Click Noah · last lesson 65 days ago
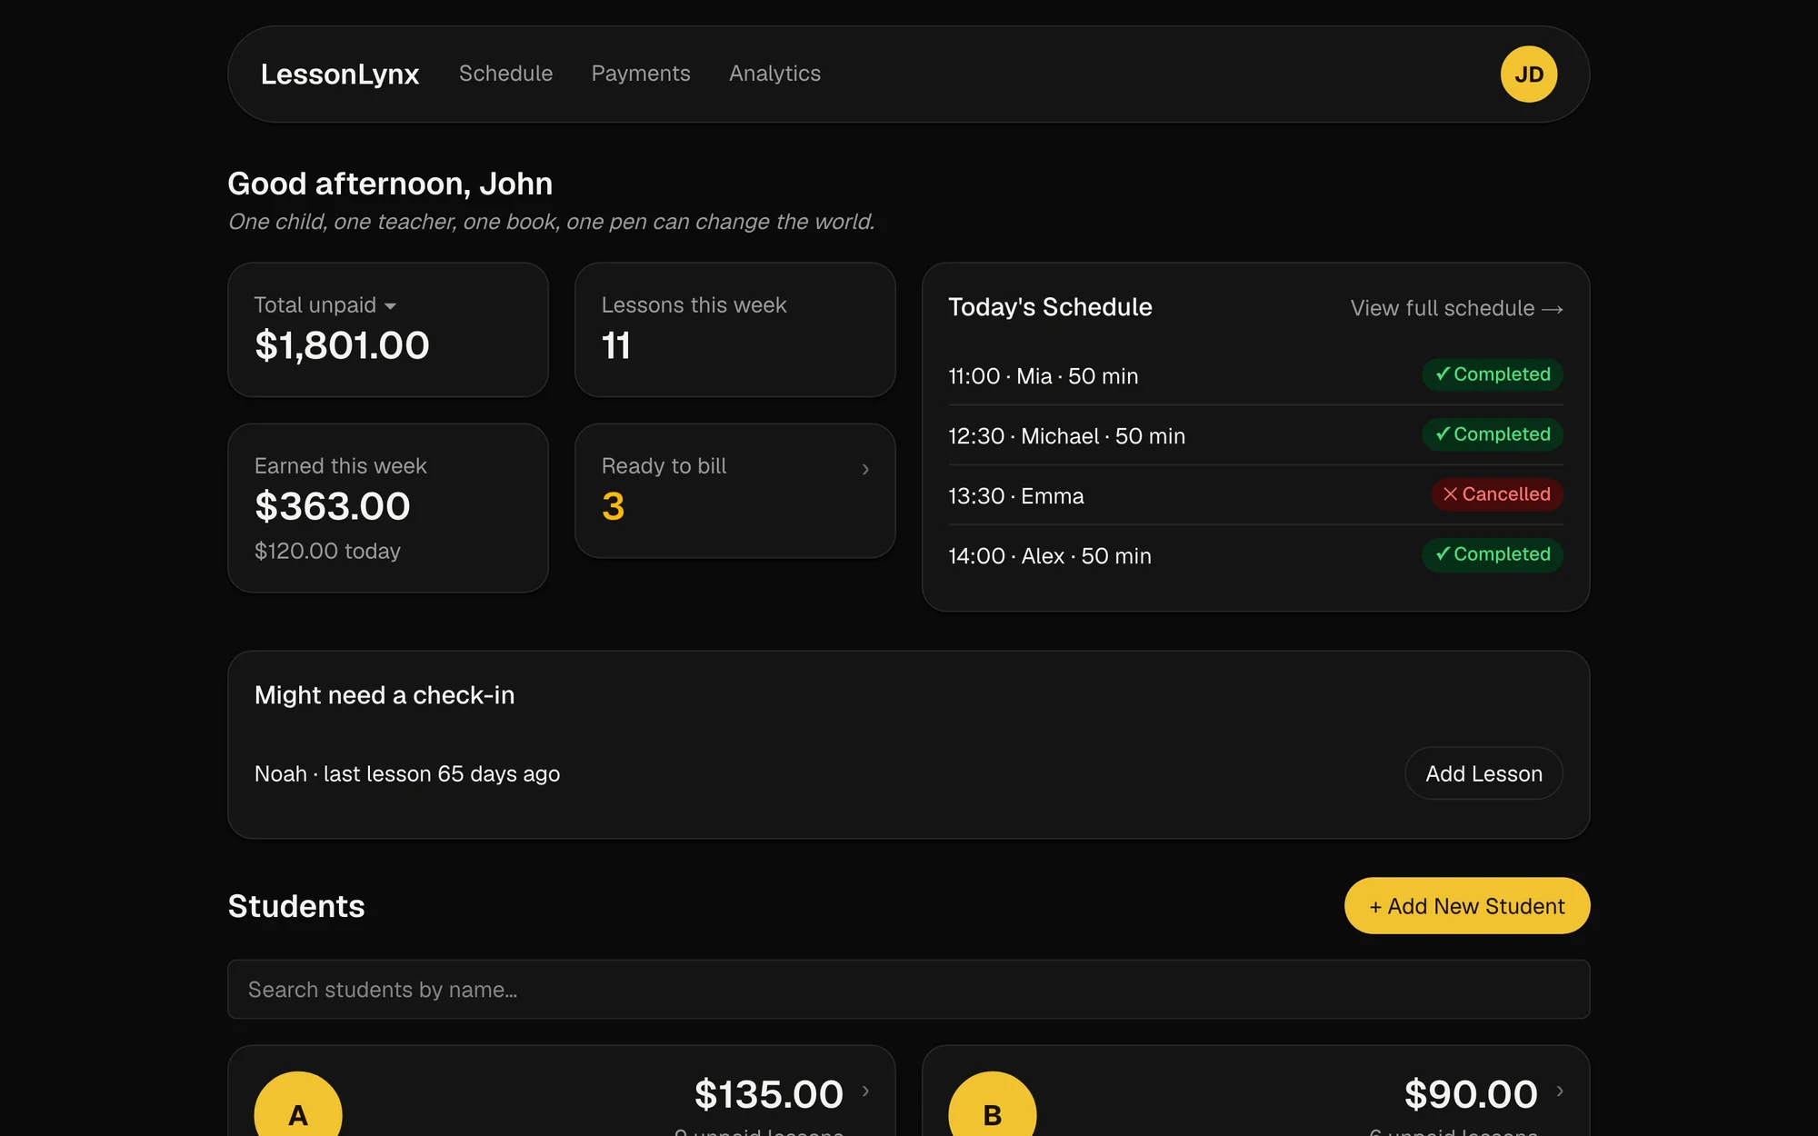This screenshot has height=1136, width=1818. pos(407,773)
